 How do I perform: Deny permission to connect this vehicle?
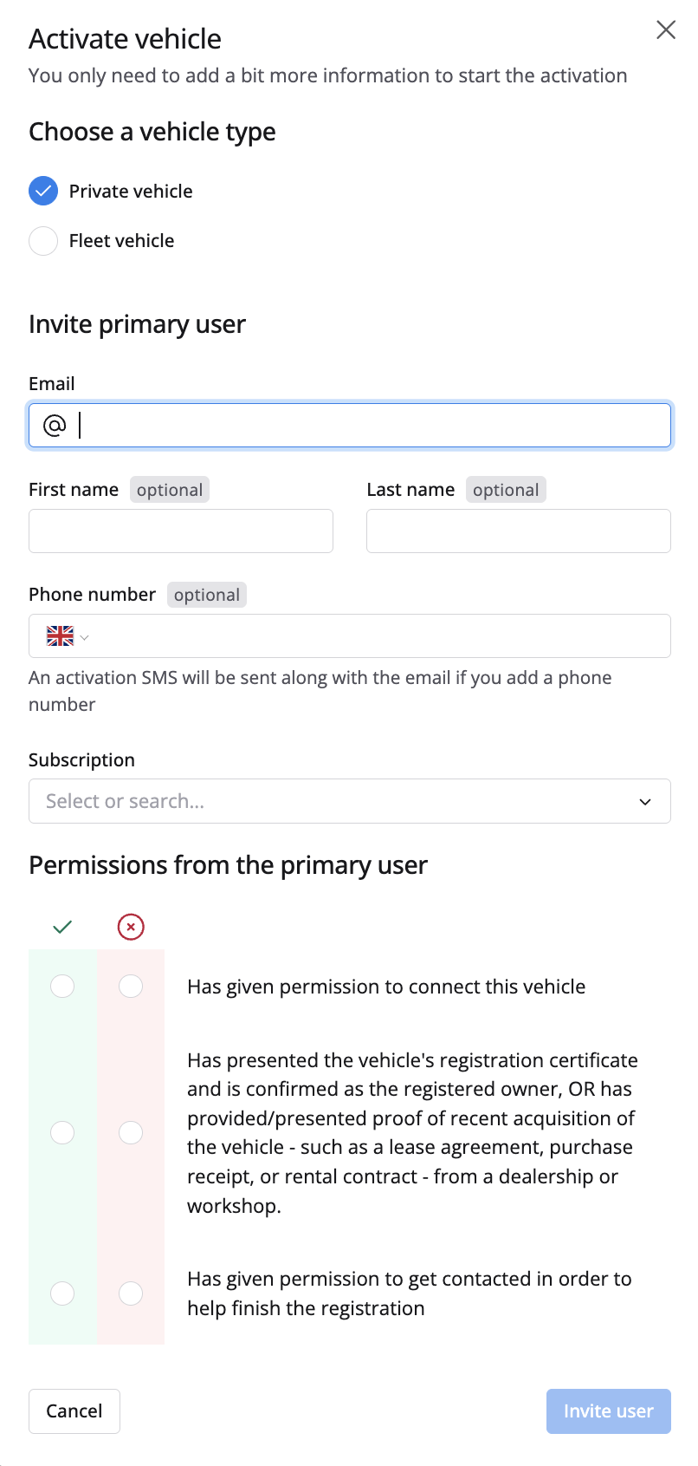click(131, 987)
